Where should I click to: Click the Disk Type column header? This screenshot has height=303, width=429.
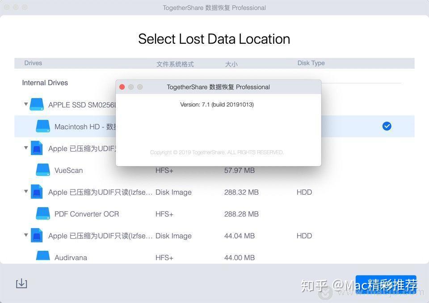(311, 63)
